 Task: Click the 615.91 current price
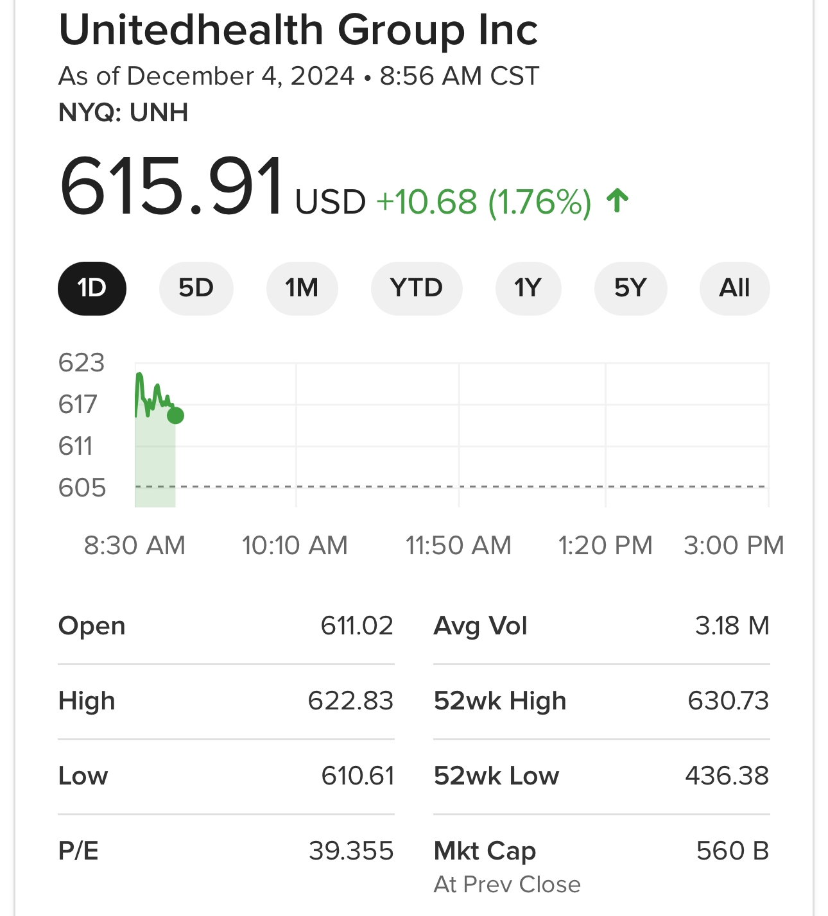[171, 186]
